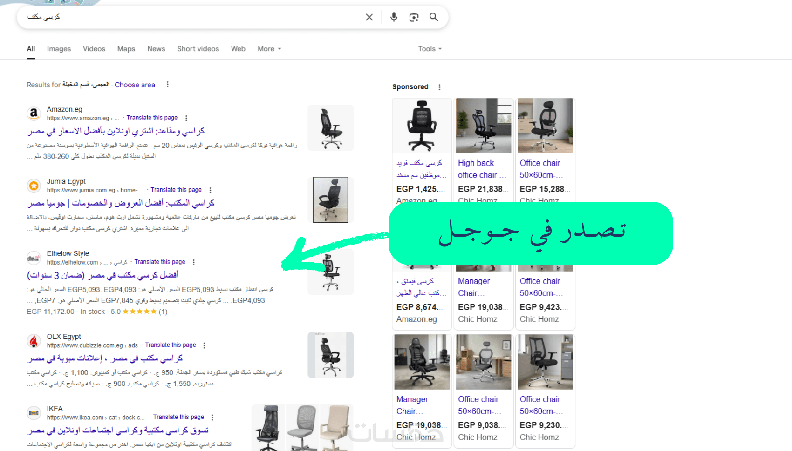Open the three-dot menu for Amazon.eg result

tap(186, 118)
